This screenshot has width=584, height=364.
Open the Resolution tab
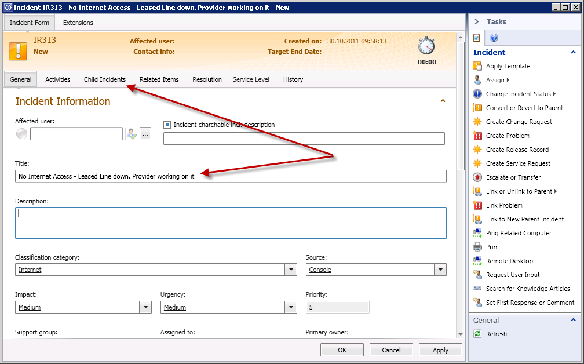207,79
